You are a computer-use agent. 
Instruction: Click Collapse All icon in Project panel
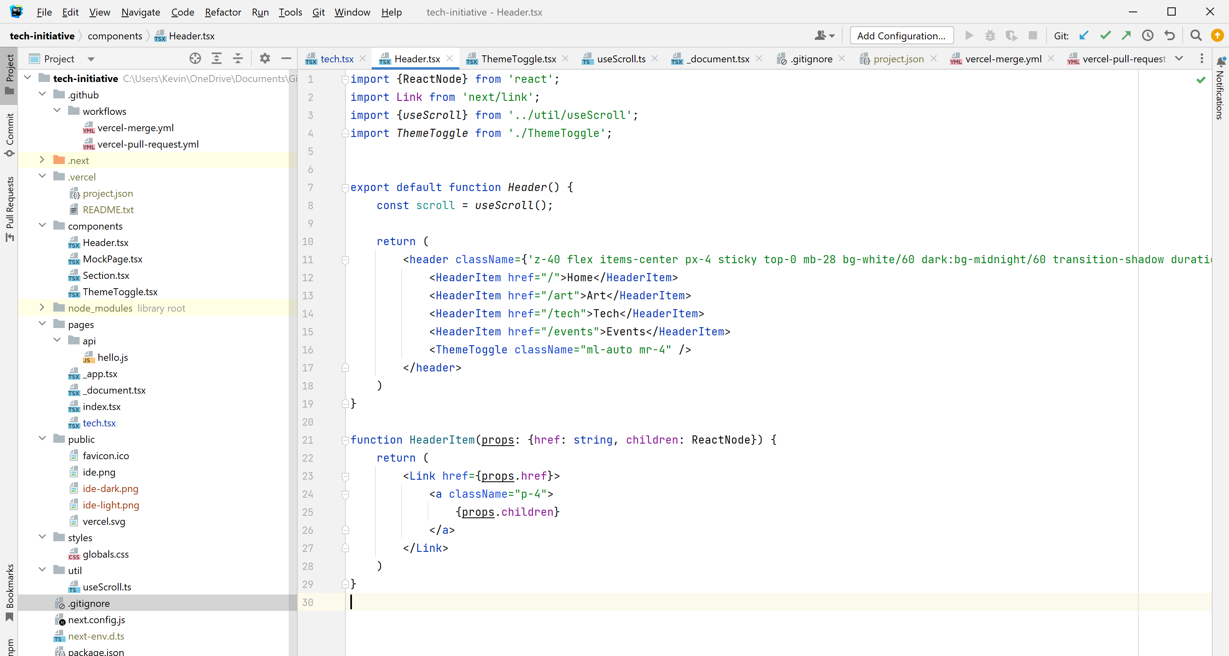pos(238,59)
